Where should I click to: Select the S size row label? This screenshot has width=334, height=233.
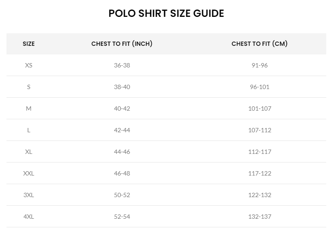(29, 87)
